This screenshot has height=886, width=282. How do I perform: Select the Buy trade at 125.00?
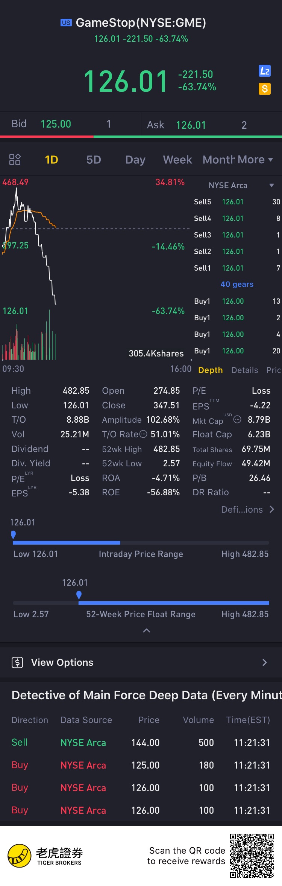coord(141,765)
